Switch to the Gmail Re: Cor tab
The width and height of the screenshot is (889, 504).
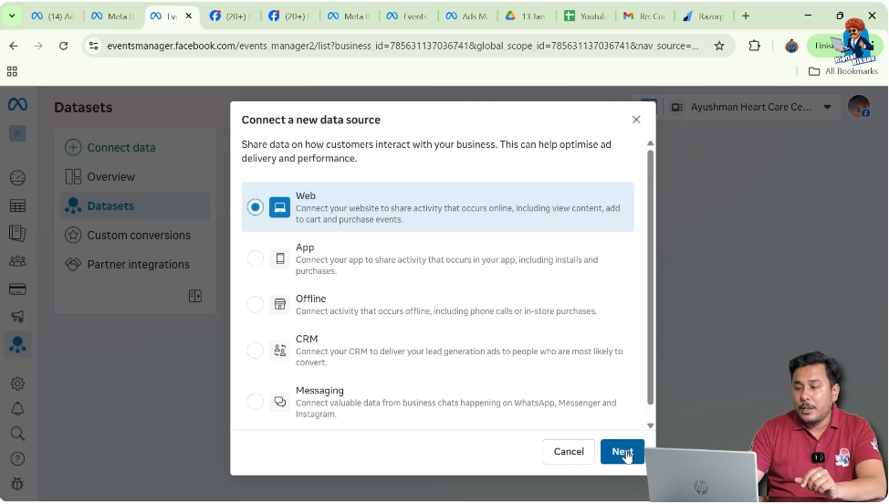tap(644, 16)
